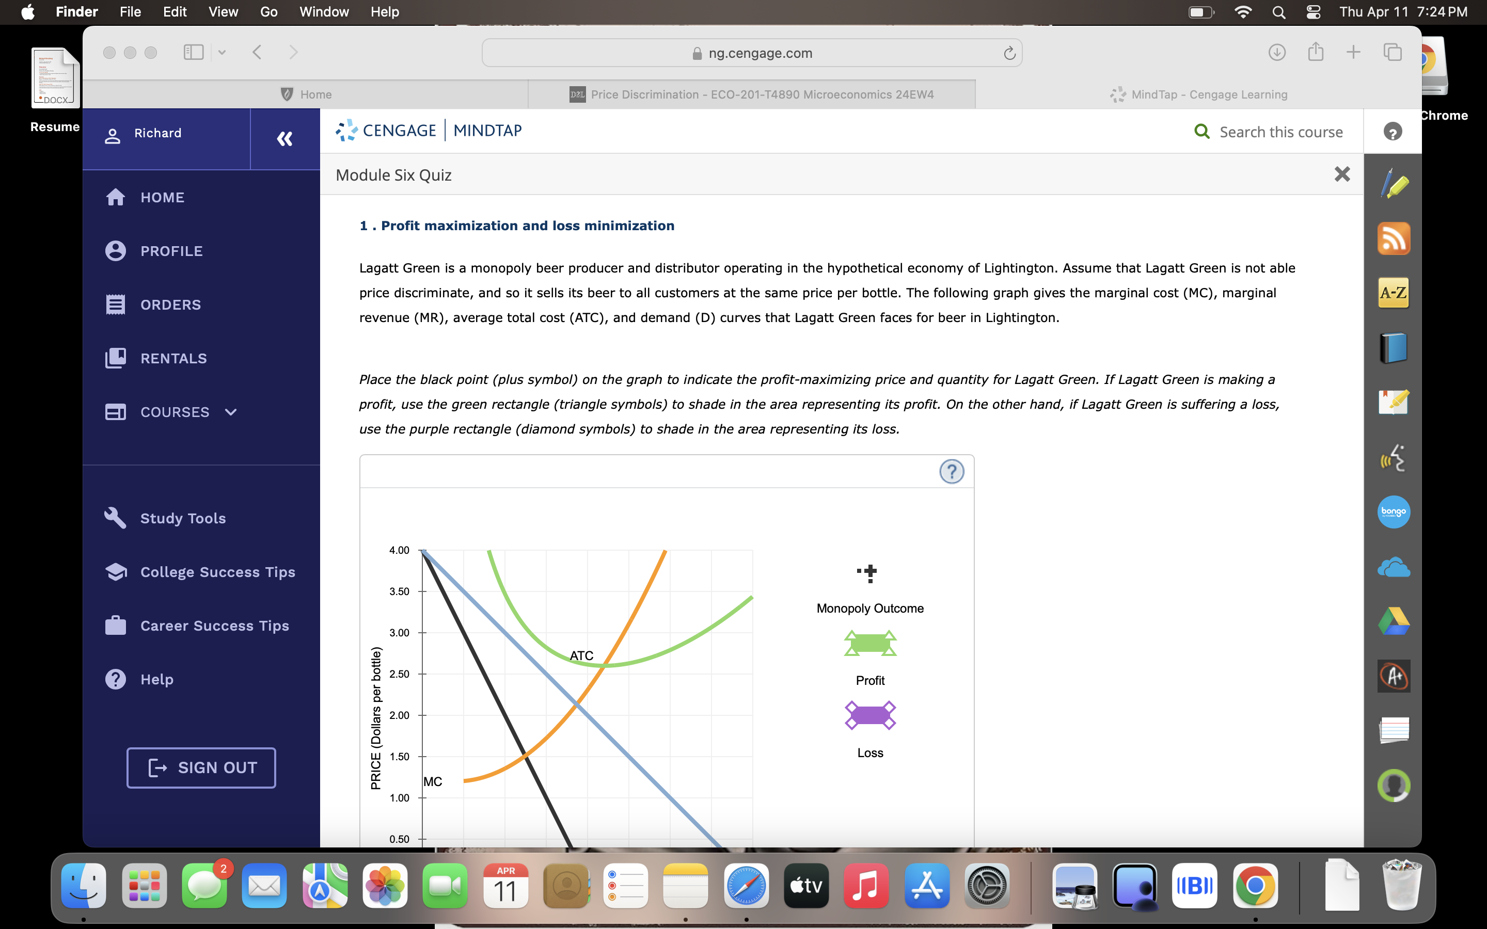
Task: Select the green Profit rectangle swatch
Action: click(869, 643)
